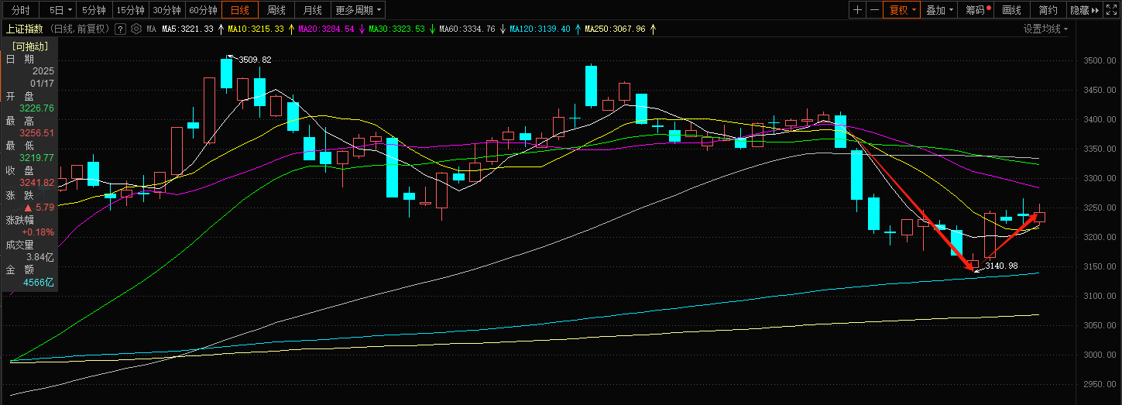Click the question mark help icon

pos(120,29)
